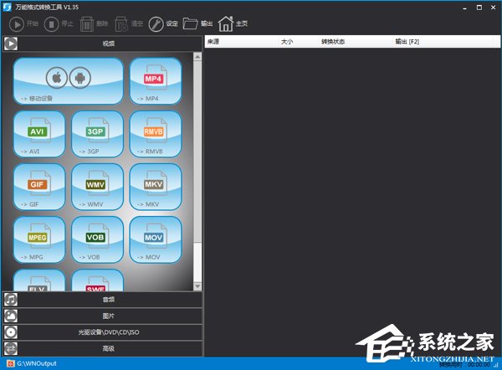Open 设定 settings in toolbar
The width and height of the screenshot is (502, 370).
pos(163,24)
